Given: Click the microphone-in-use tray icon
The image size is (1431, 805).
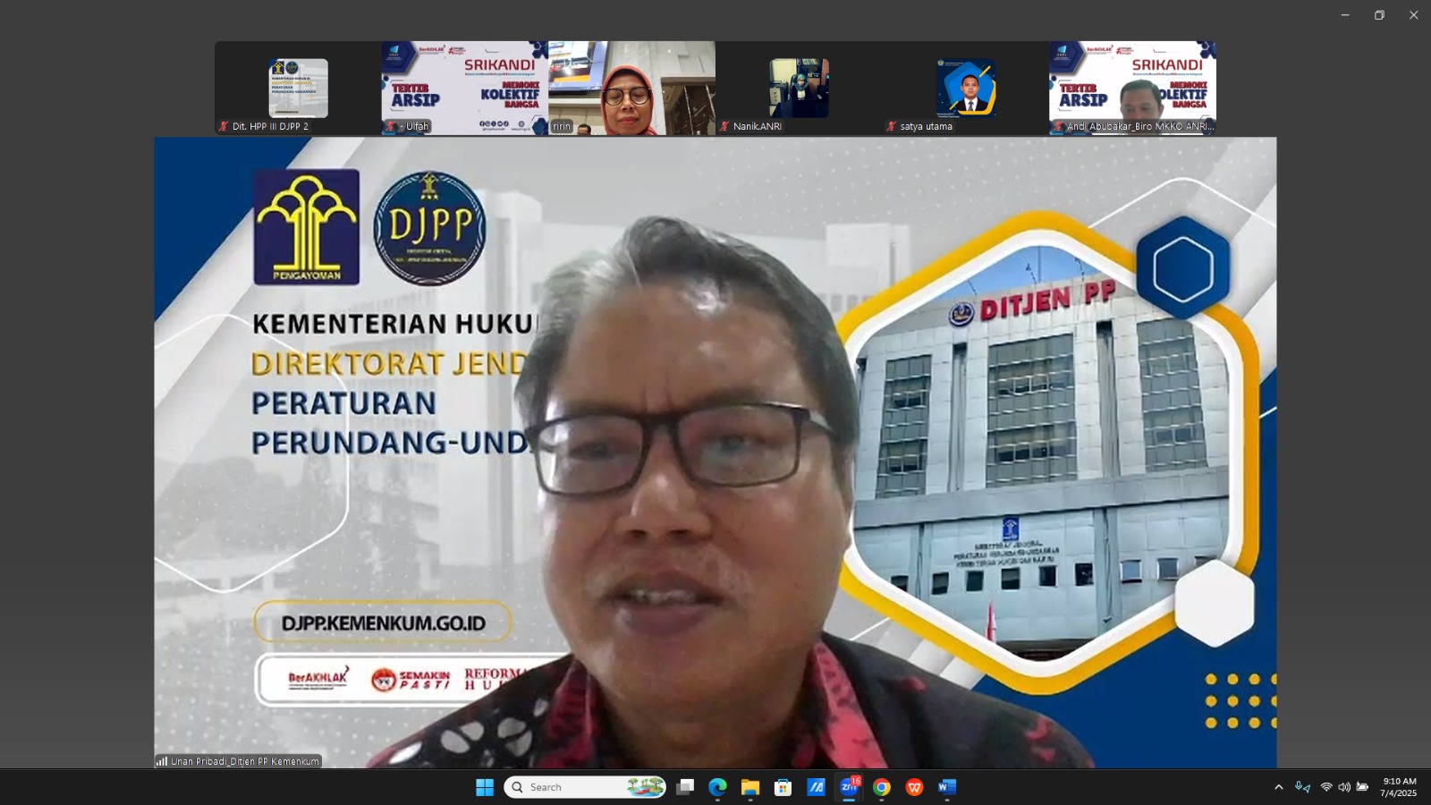Looking at the screenshot, I should pyautogui.click(x=1302, y=787).
